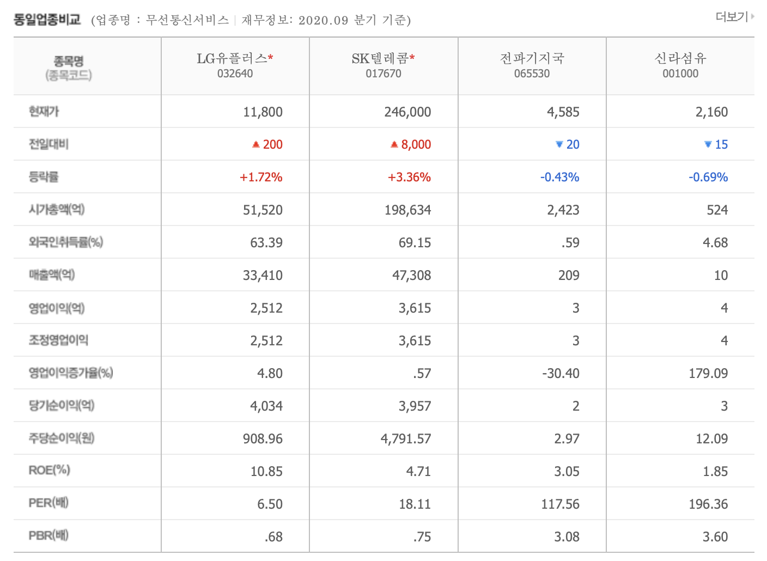Image resolution: width=767 pixels, height=561 pixels.
Task: Open the 전파기지국 stock link
Action: pos(532,58)
